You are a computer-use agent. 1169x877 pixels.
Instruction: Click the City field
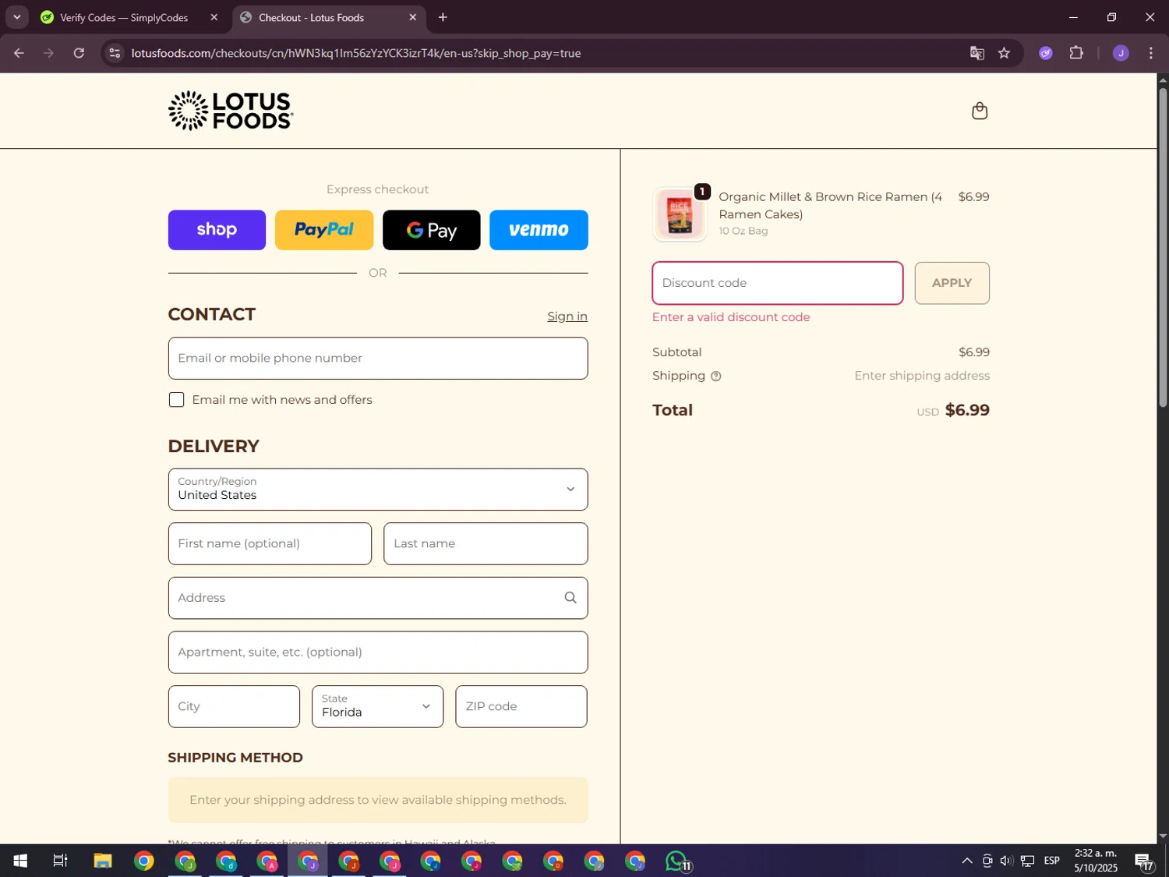pyautogui.click(x=234, y=707)
